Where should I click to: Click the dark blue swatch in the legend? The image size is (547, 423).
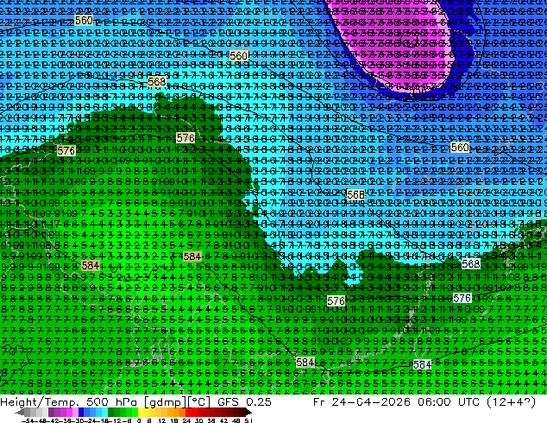click(x=81, y=412)
